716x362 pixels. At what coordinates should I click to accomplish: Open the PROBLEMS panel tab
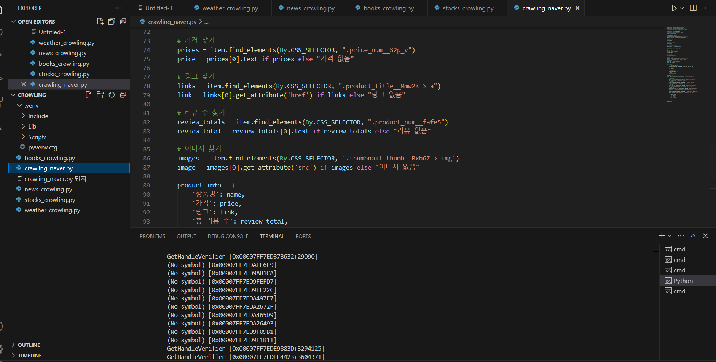(152, 236)
